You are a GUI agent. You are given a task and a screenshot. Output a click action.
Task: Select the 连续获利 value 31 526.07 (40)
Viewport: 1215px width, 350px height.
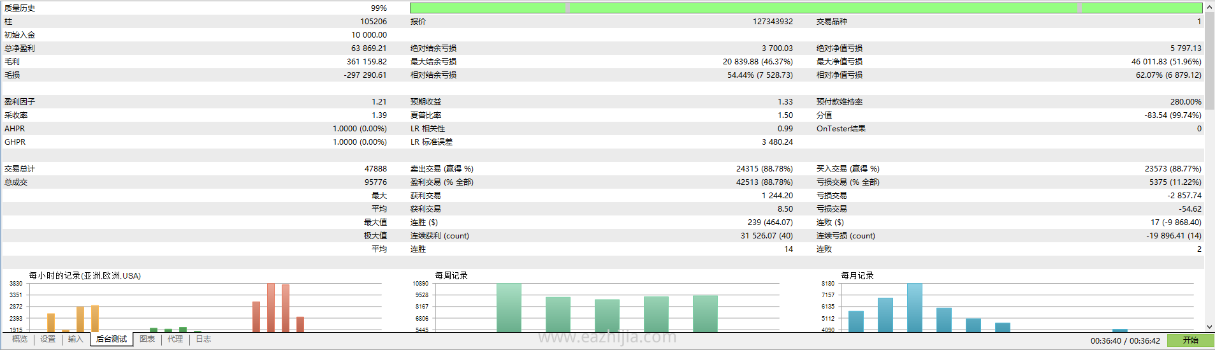coord(767,236)
